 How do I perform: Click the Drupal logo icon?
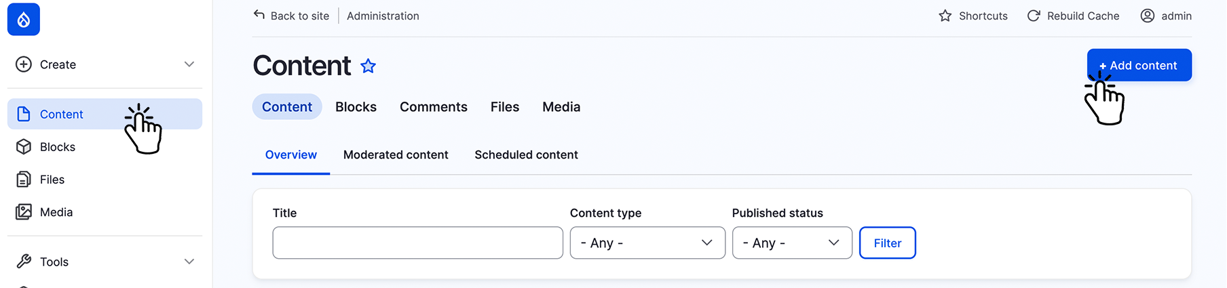pos(24,19)
